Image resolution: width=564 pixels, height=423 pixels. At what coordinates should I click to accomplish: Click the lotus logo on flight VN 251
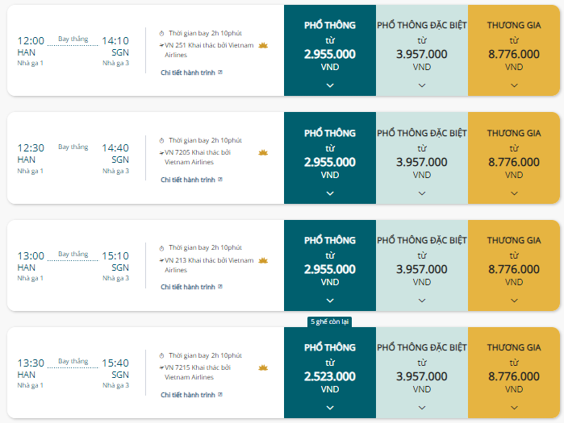[263, 46]
